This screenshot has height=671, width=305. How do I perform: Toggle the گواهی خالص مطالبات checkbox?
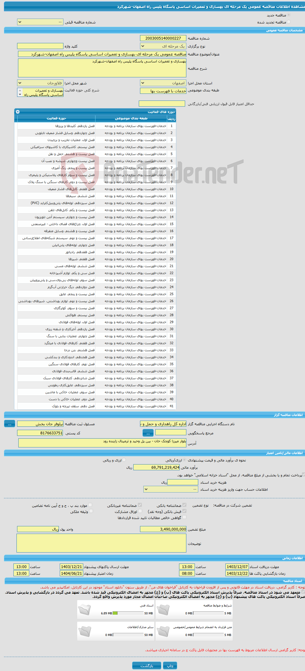point(184,517)
